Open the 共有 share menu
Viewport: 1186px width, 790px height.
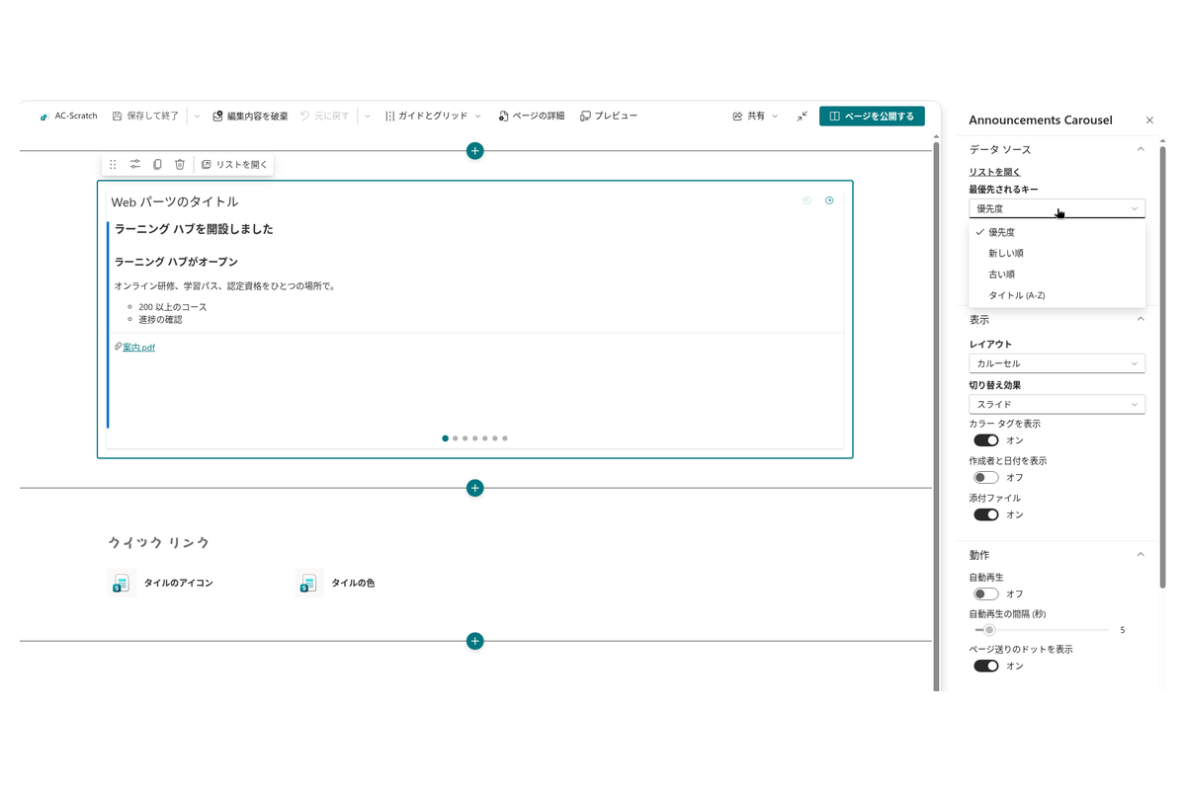[755, 116]
